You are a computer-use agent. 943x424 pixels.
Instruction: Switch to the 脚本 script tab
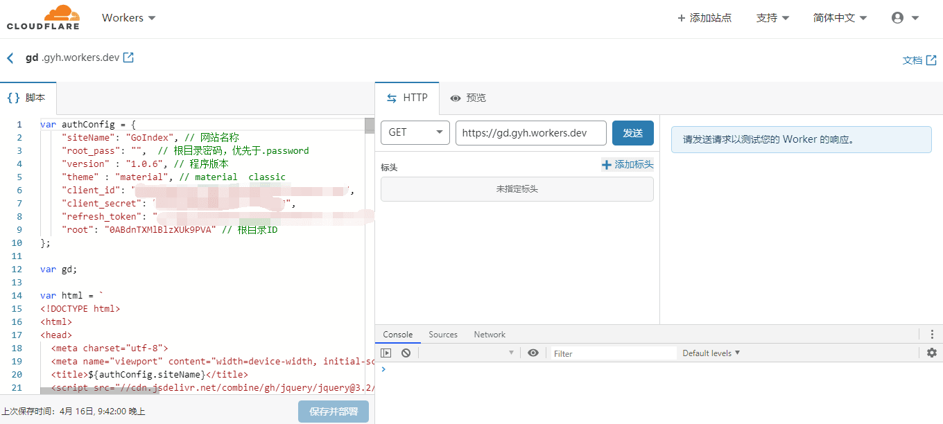point(28,98)
